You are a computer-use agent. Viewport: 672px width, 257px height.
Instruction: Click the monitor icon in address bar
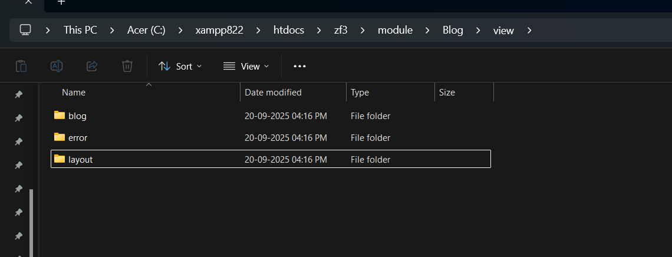click(x=25, y=30)
